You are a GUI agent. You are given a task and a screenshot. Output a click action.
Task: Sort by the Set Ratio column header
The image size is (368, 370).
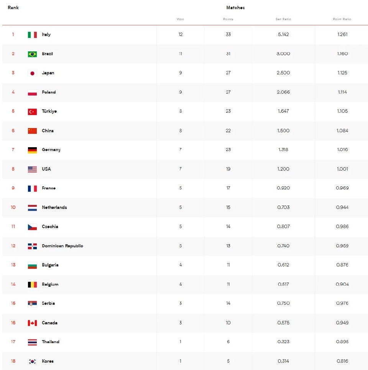(283, 19)
